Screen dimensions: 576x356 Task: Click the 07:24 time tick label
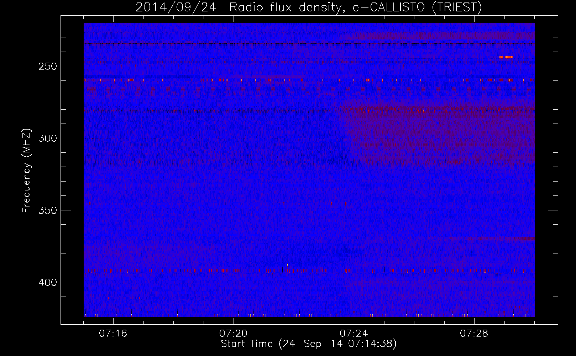coord(354,334)
